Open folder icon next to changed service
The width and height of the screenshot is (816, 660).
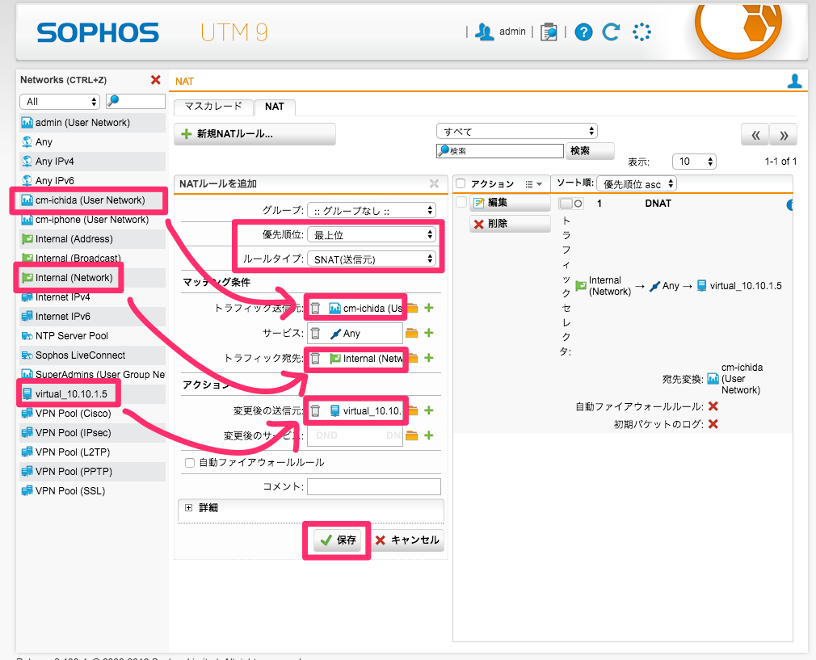[x=412, y=435]
